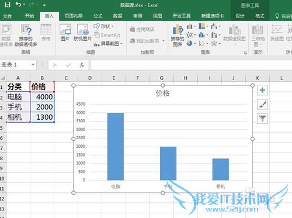Undo the last action
Screen dimensions: 292x218
19,4
